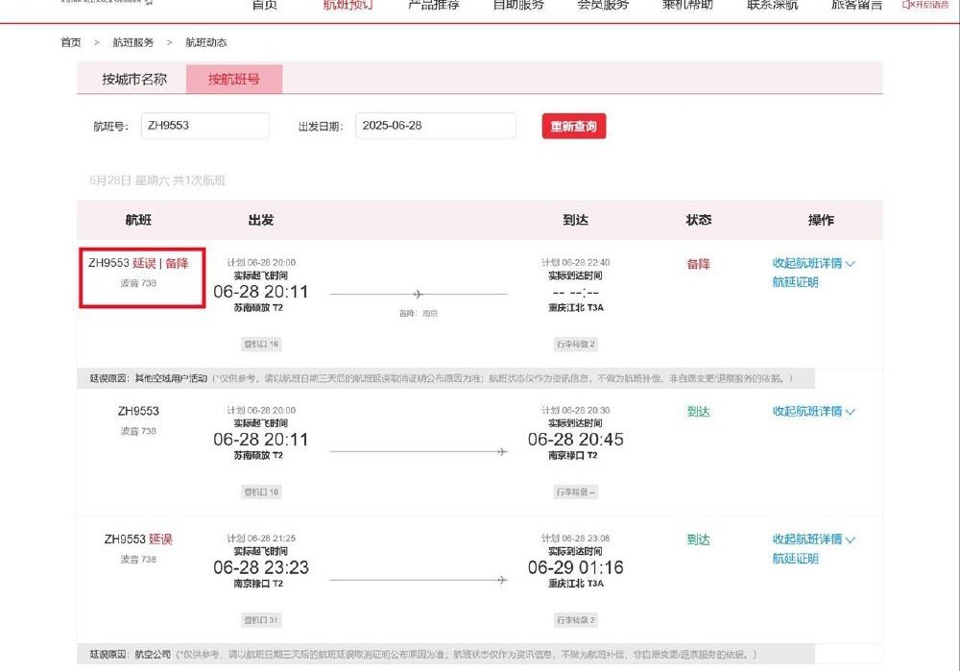Viewport: 960px width, 671px height.
Task: Click 联系深航 in the top navigation
Action: [x=772, y=5]
